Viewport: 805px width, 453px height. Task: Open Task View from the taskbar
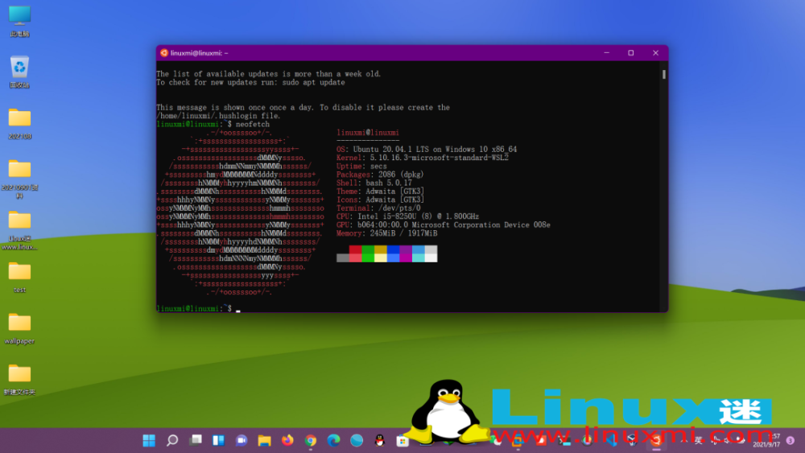(x=195, y=440)
